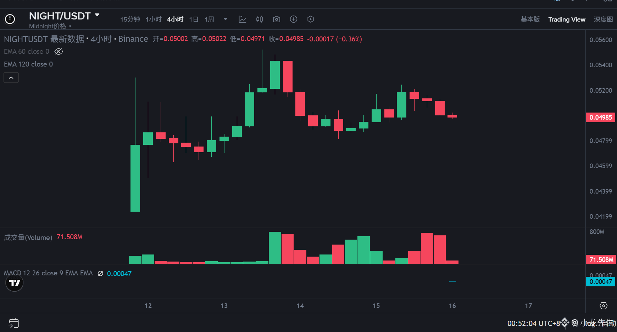Switch to 基本版 chart view
Screen dimensions: 617x332
click(530, 19)
